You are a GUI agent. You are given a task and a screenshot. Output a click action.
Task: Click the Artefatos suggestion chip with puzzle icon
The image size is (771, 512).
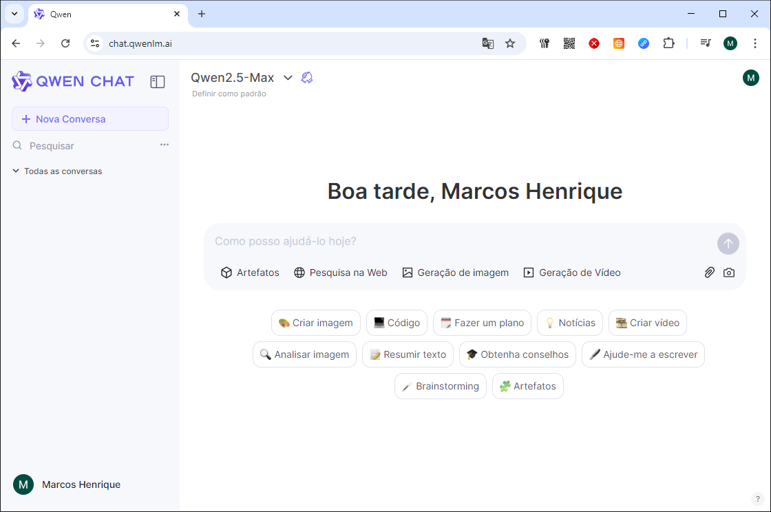527,386
